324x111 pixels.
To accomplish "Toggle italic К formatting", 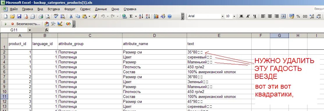I will [248, 16].
